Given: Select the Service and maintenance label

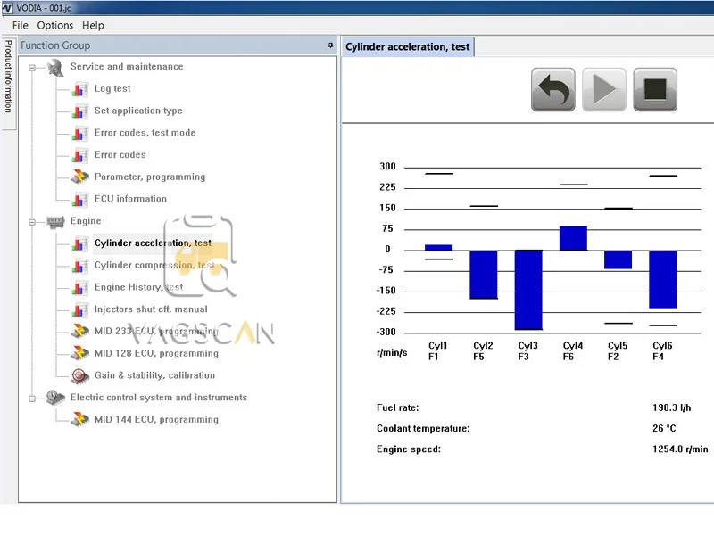Looking at the screenshot, I should 127,66.
